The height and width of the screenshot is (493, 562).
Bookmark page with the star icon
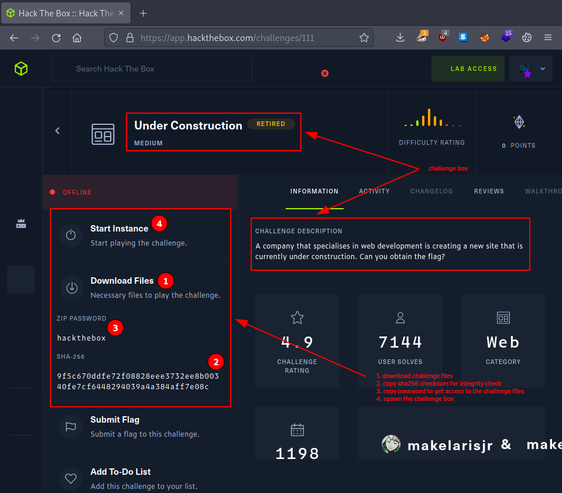coord(364,38)
